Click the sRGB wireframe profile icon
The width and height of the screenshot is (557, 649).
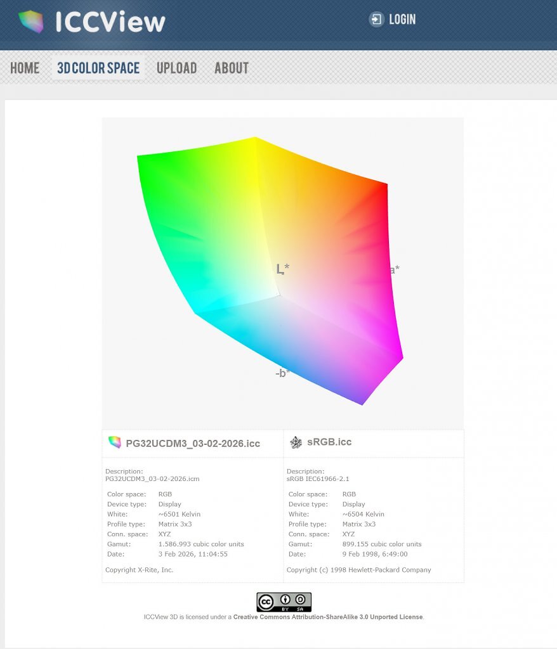click(296, 442)
